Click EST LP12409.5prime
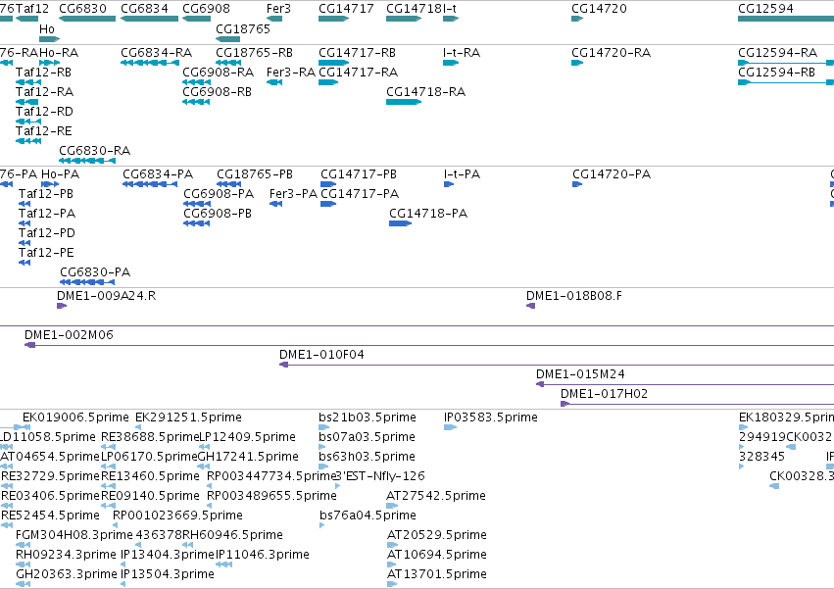Viewport: 834px width, 589px height. tap(247, 437)
